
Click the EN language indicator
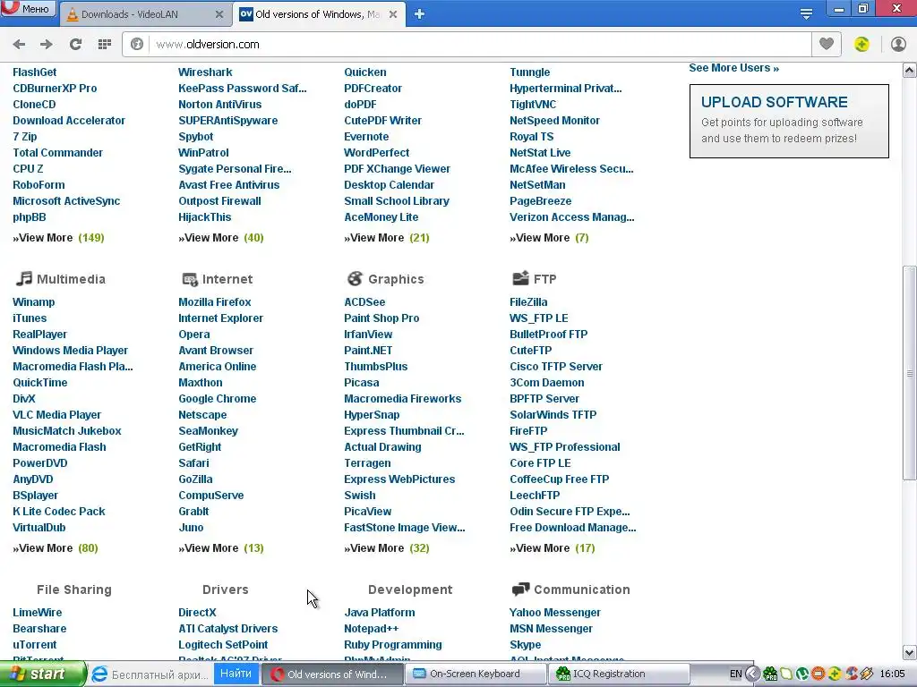tap(735, 674)
